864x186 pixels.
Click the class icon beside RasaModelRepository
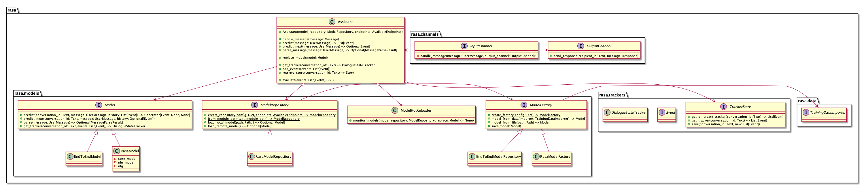click(252, 157)
